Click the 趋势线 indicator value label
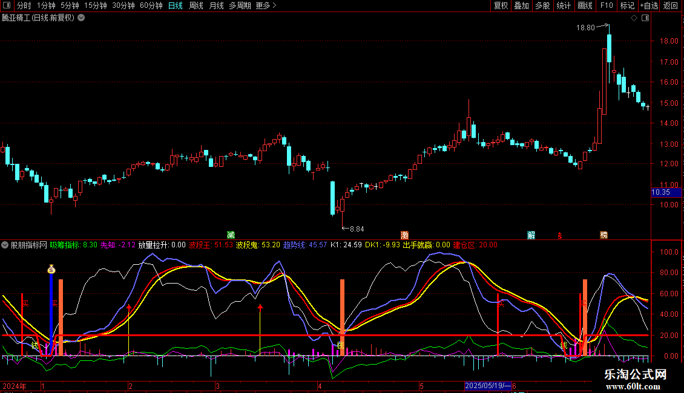684x393 pixels. click(305, 245)
